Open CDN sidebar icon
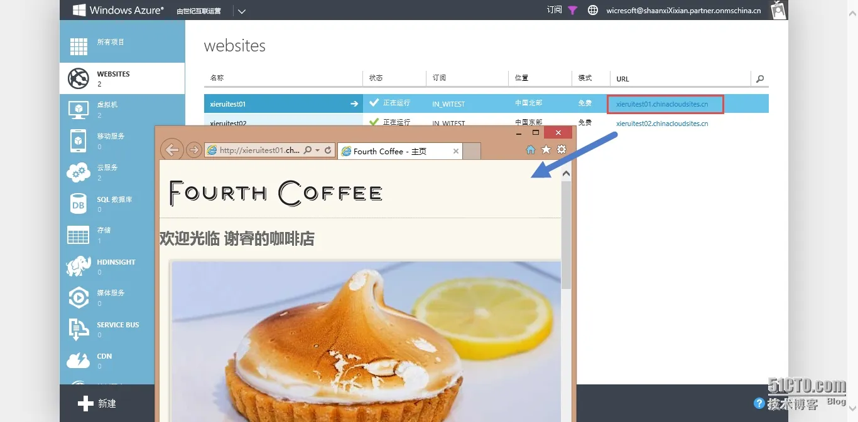 point(79,361)
